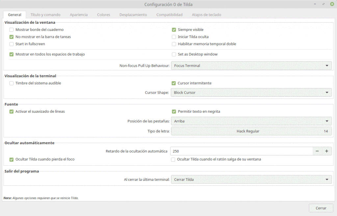The height and width of the screenshot is (216, 337).
Task: Enable 'Iniciar Tilda oculta'
Action: tap(174, 37)
